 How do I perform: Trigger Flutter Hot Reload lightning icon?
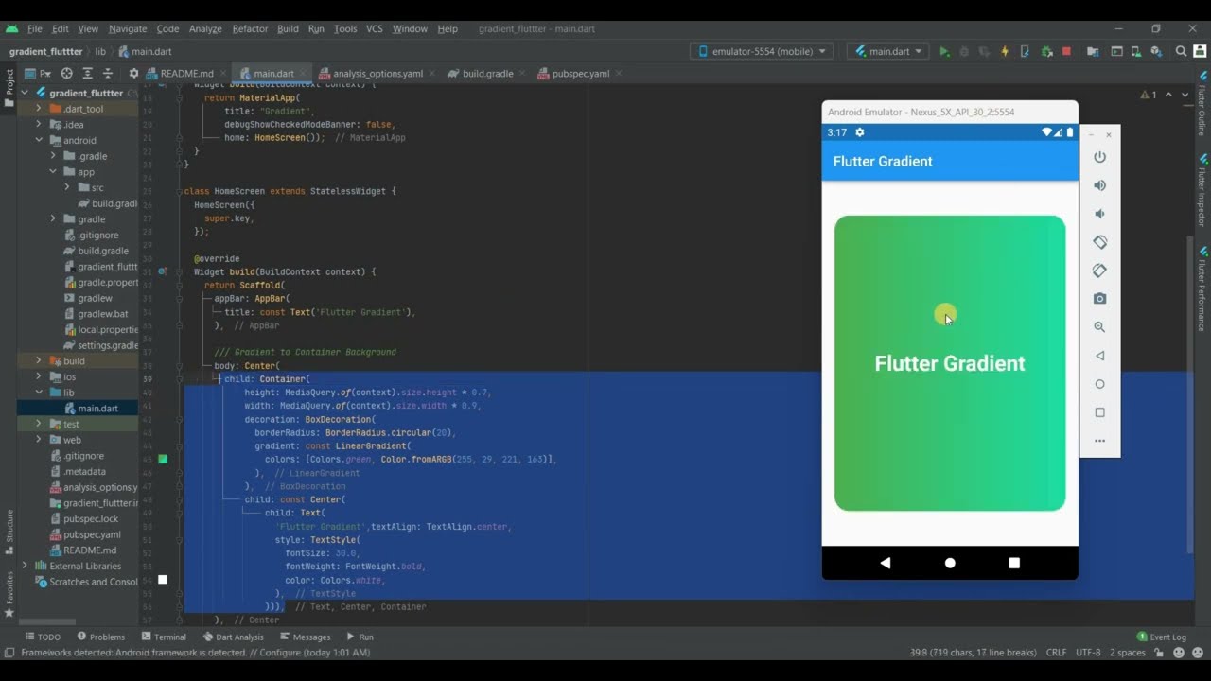pos(1005,51)
